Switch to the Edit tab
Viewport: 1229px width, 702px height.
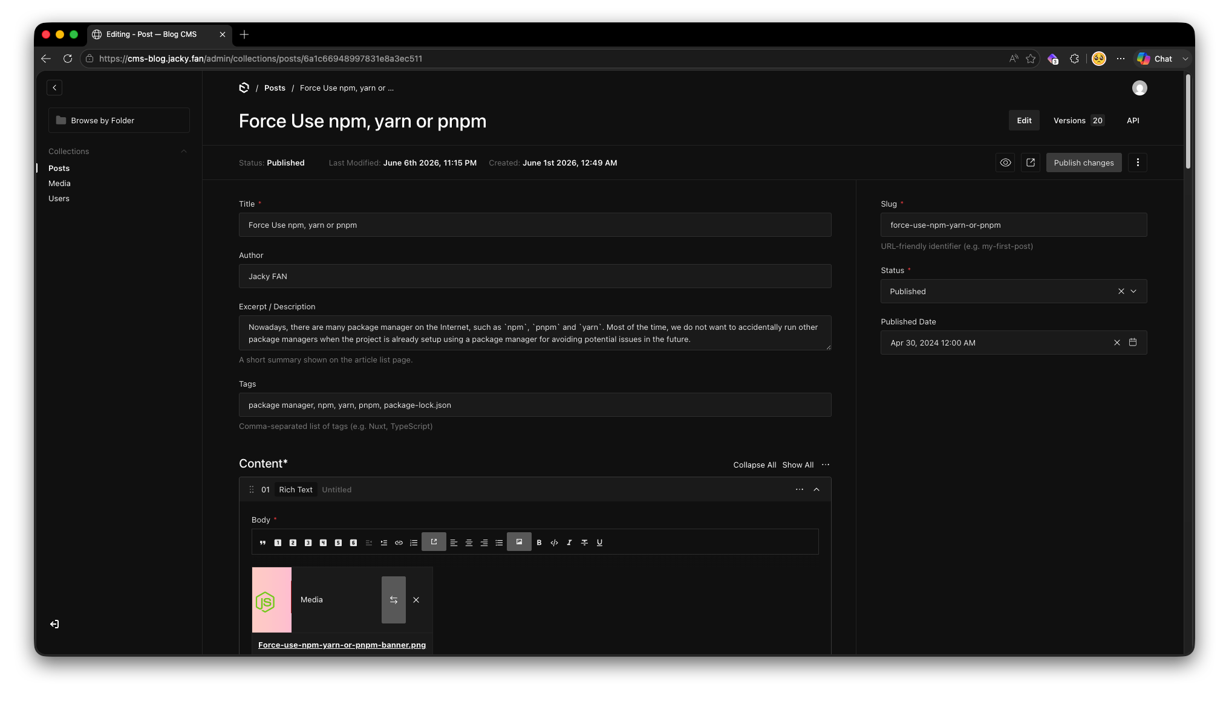pos(1024,120)
